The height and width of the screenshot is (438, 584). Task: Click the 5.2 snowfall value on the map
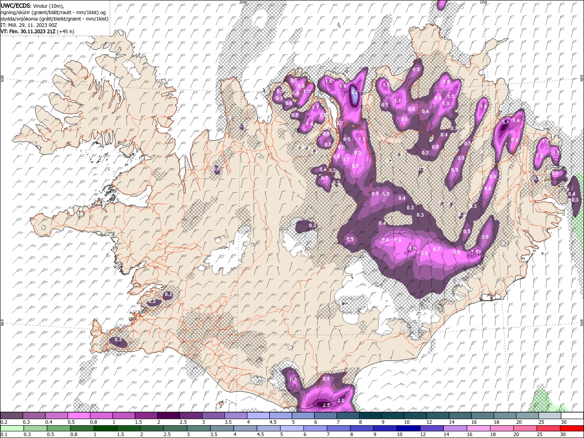click(x=355, y=92)
